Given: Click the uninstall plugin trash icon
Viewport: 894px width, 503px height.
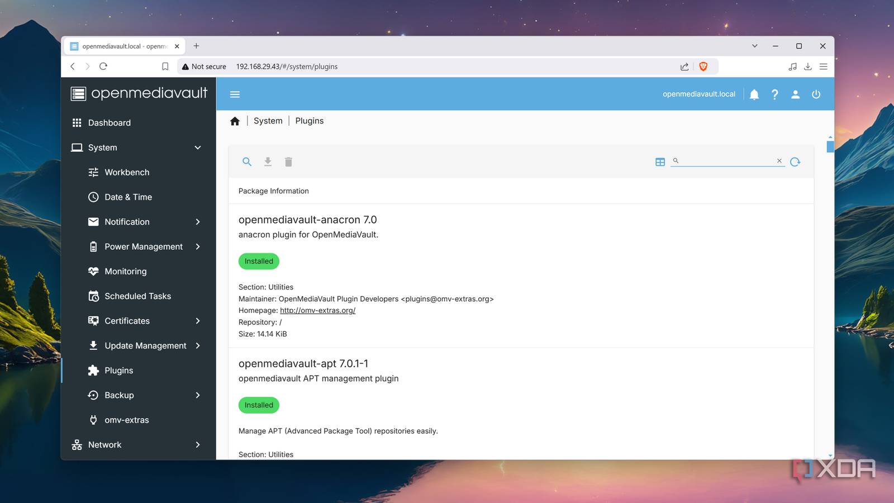Looking at the screenshot, I should coord(288,162).
